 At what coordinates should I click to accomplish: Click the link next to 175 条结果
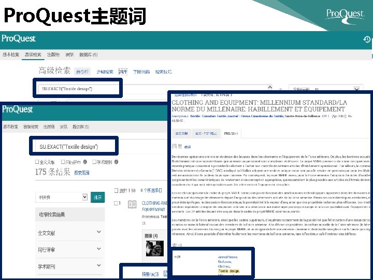pyautogui.click(x=82, y=173)
